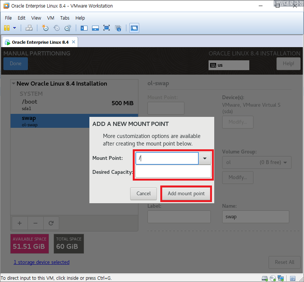Click the plus add partition icon
Image resolution: width=304 pixels, height=282 pixels.
[x=20, y=223]
